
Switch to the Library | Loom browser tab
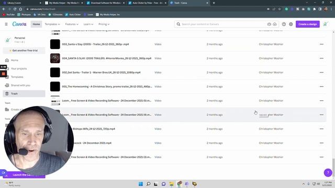click(21, 3)
